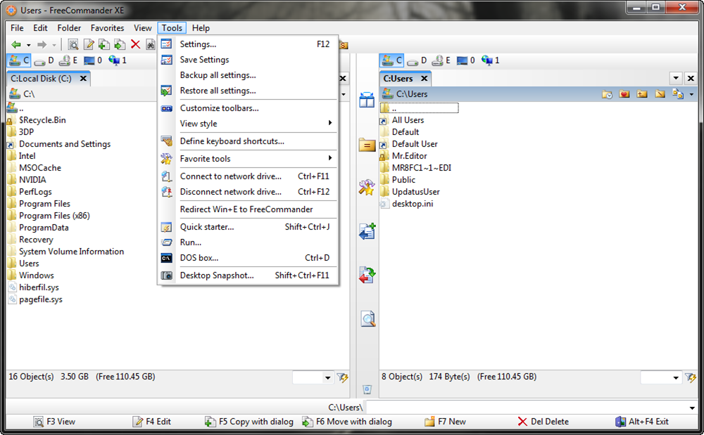Open the Folder menu
This screenshot has height=435, width=704.
[x=69, y=28]
